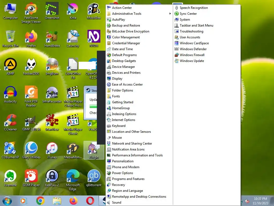This screenshot has width=274, height=206.
Task: Choose Taskbar and Start Menu
Action: pos(207,25)
